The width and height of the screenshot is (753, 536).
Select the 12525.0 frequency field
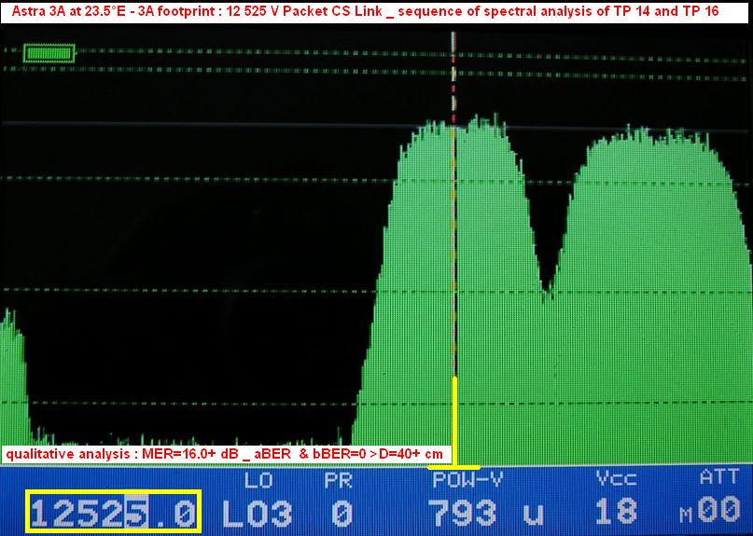pos(113,512)
